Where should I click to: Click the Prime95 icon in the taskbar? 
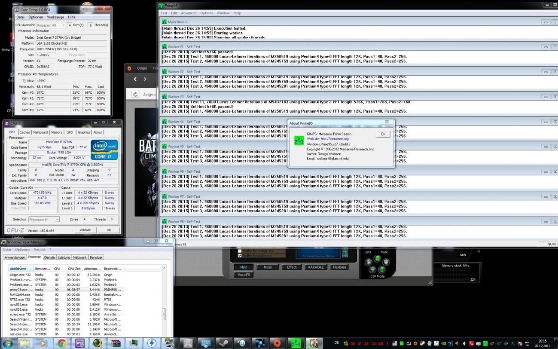tap(296, 343)
